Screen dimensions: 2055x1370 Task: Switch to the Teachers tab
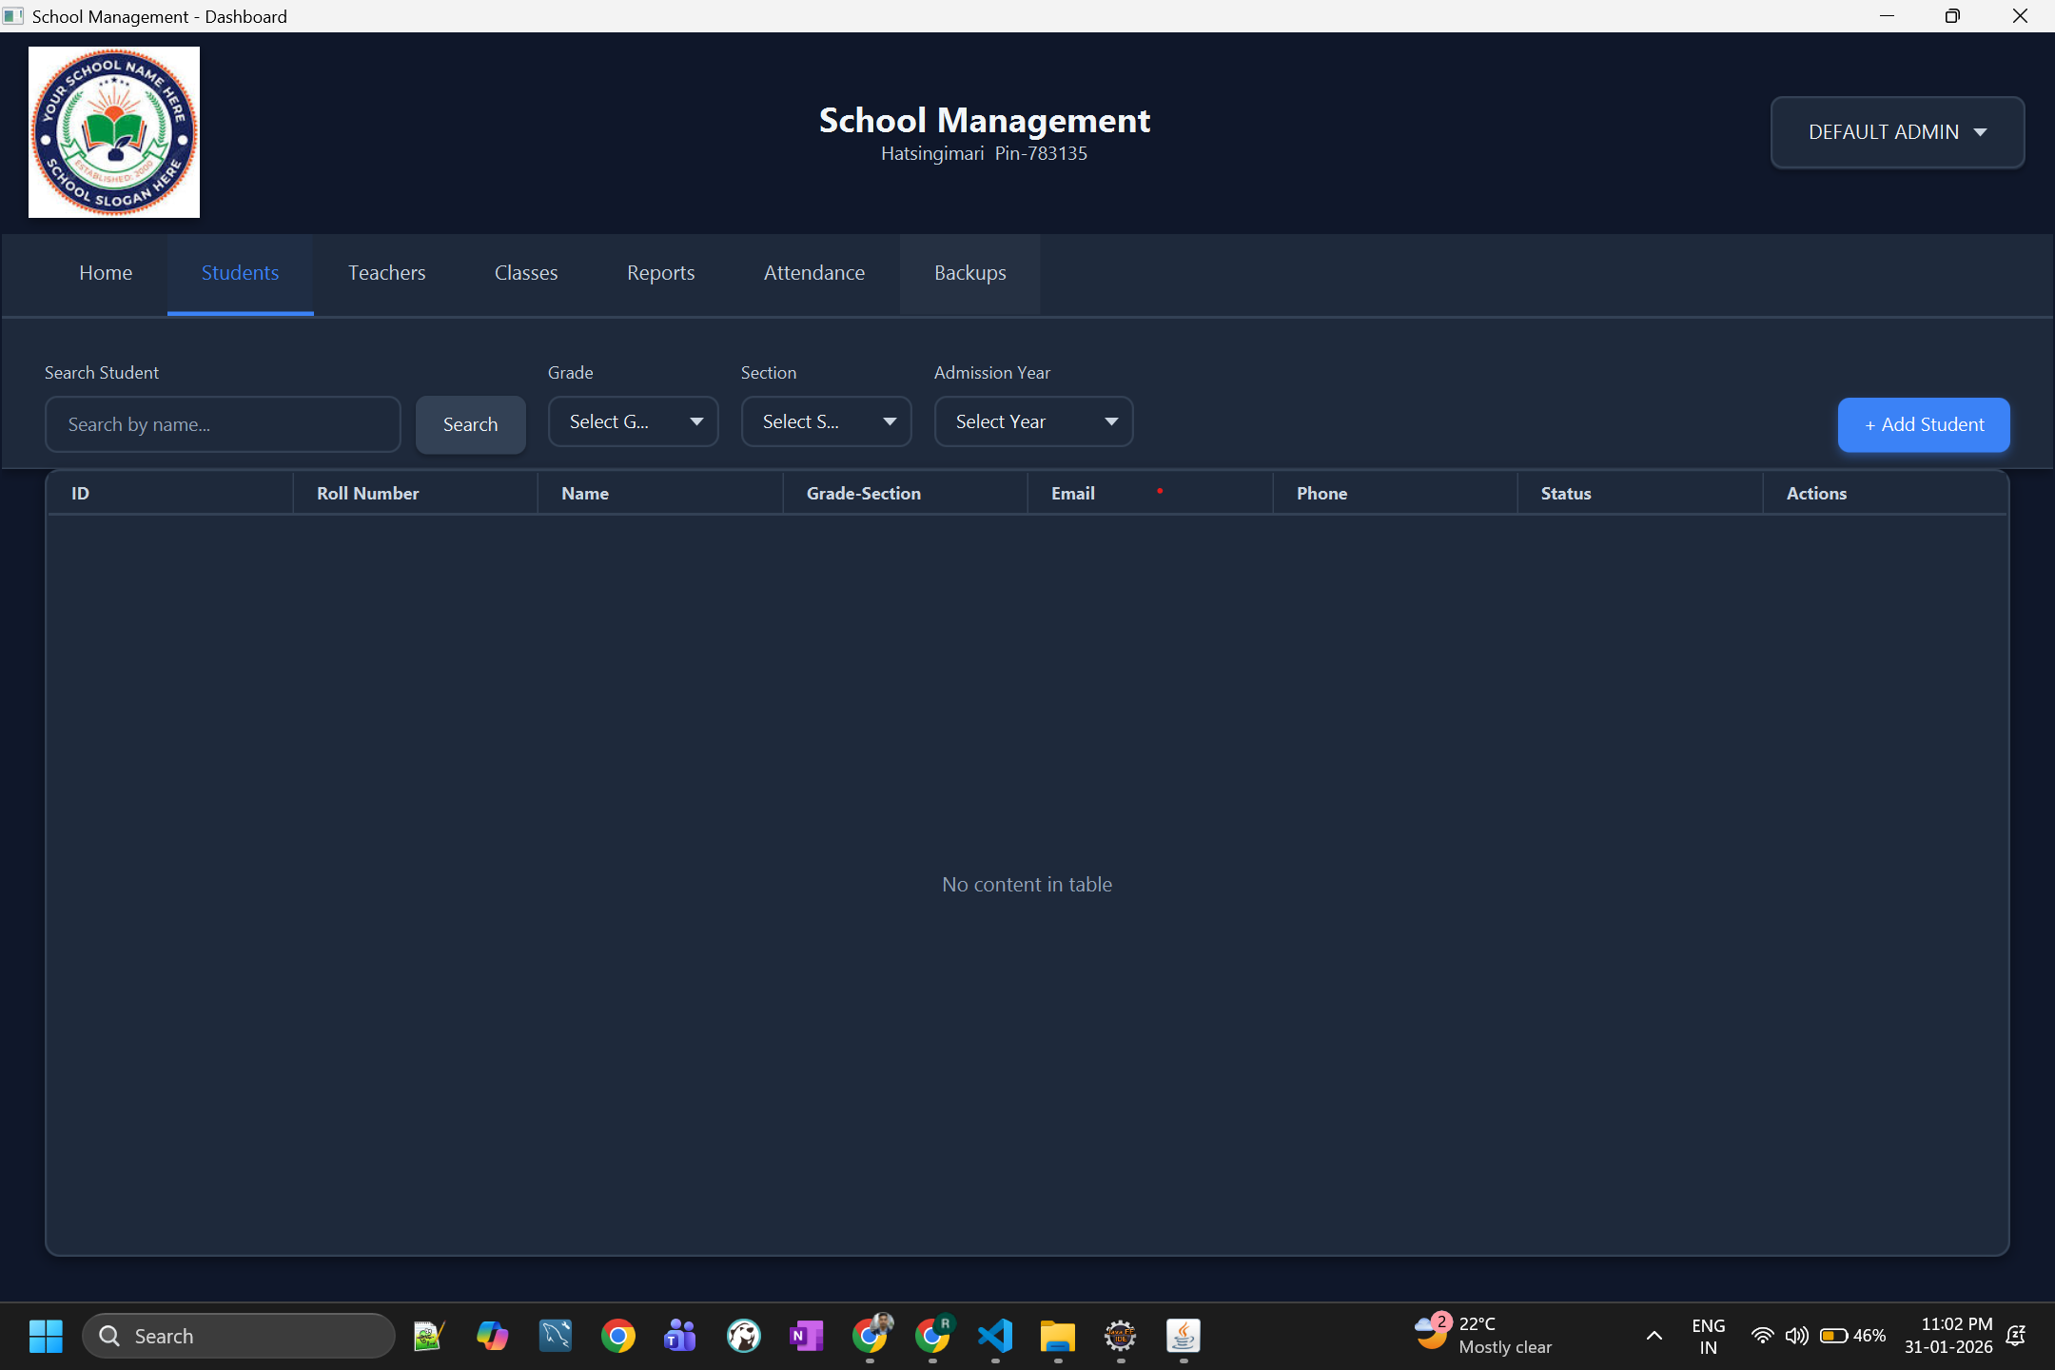click(x=386, y=273)
